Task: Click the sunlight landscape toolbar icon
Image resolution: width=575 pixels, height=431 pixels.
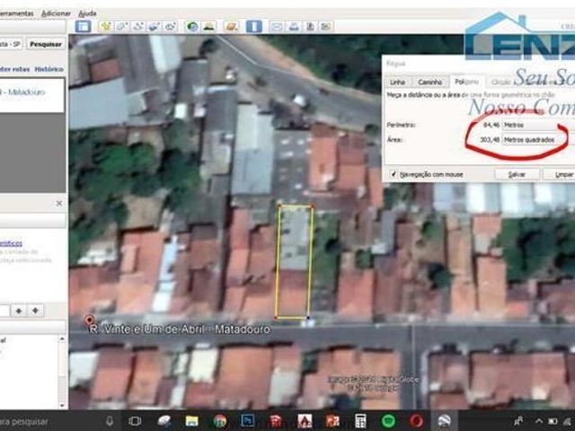Action: click(208, 26)
